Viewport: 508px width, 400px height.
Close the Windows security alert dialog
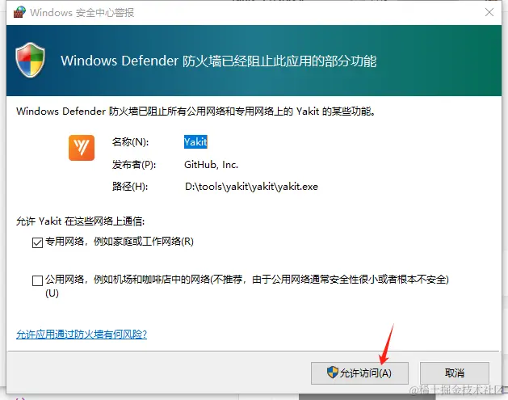tap(489, 12)
